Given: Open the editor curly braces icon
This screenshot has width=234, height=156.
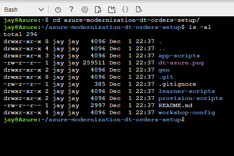Looking at the screenshot, I should 125,10.
